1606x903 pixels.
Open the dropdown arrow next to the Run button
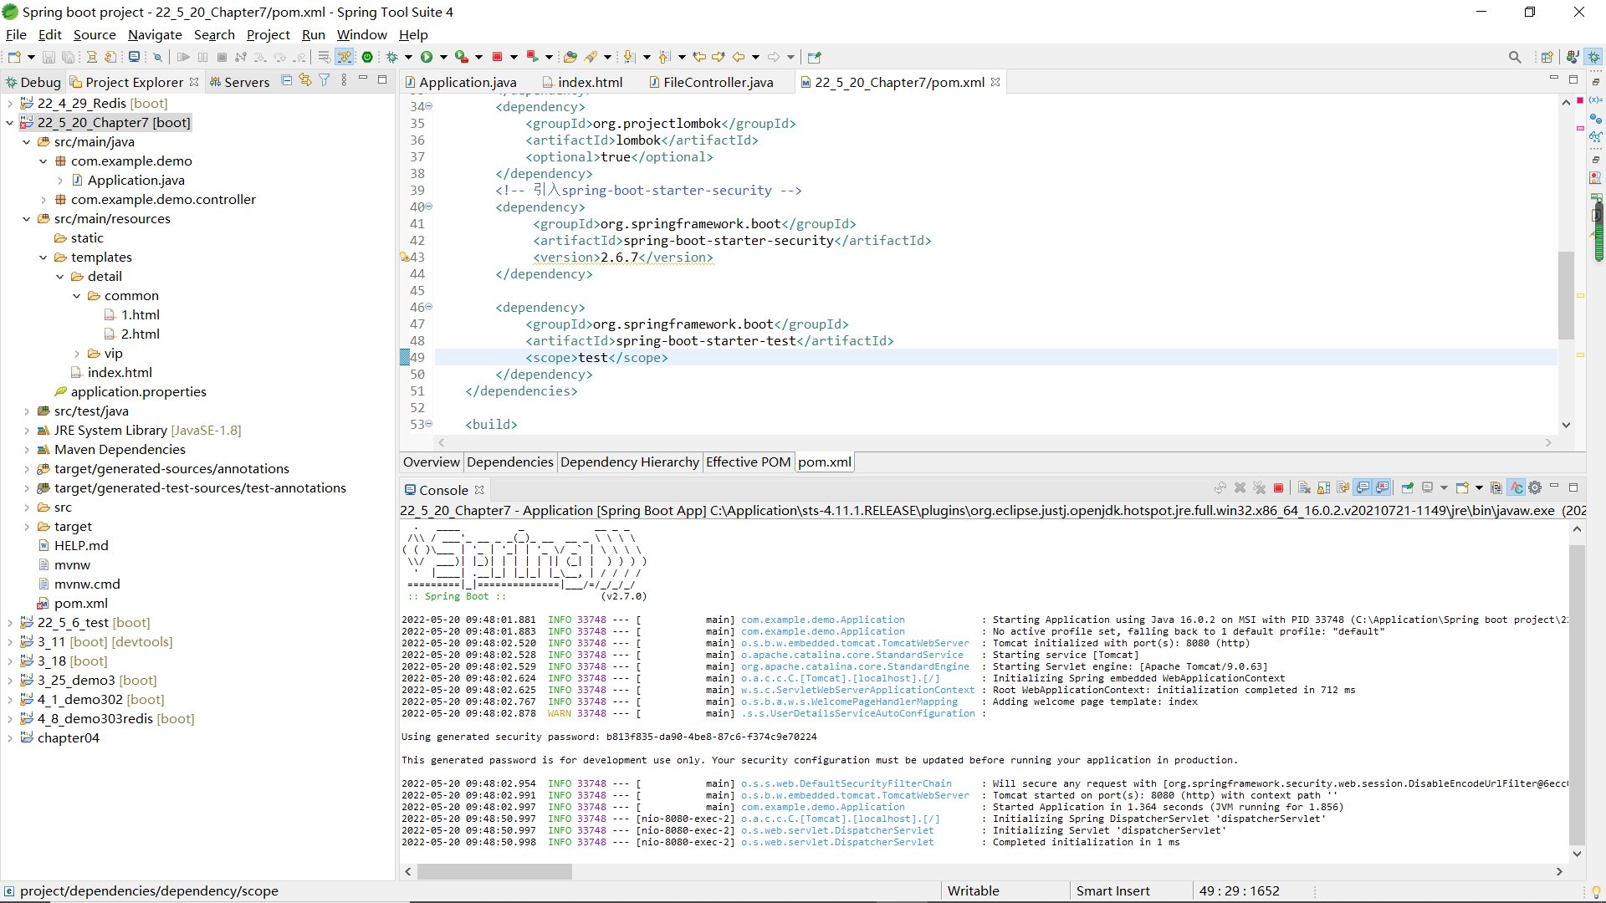click(444, 57)
